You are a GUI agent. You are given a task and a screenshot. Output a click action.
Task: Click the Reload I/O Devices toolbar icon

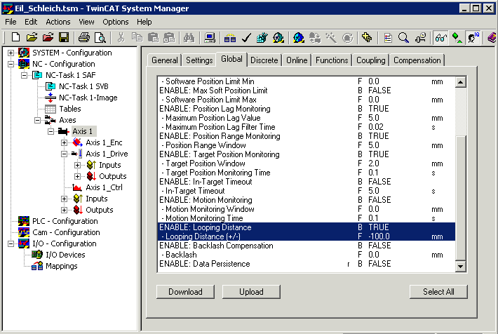[x=315, y=38]
